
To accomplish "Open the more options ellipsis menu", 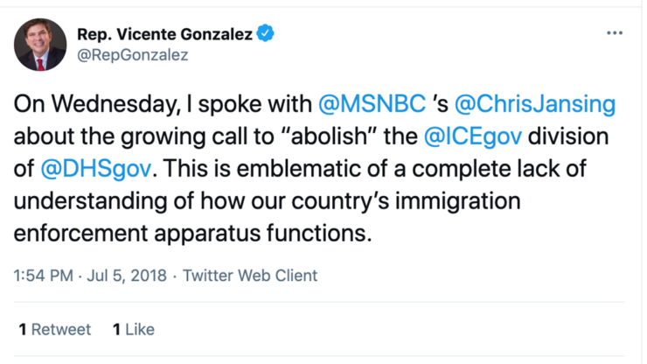I will pos(615,33).
